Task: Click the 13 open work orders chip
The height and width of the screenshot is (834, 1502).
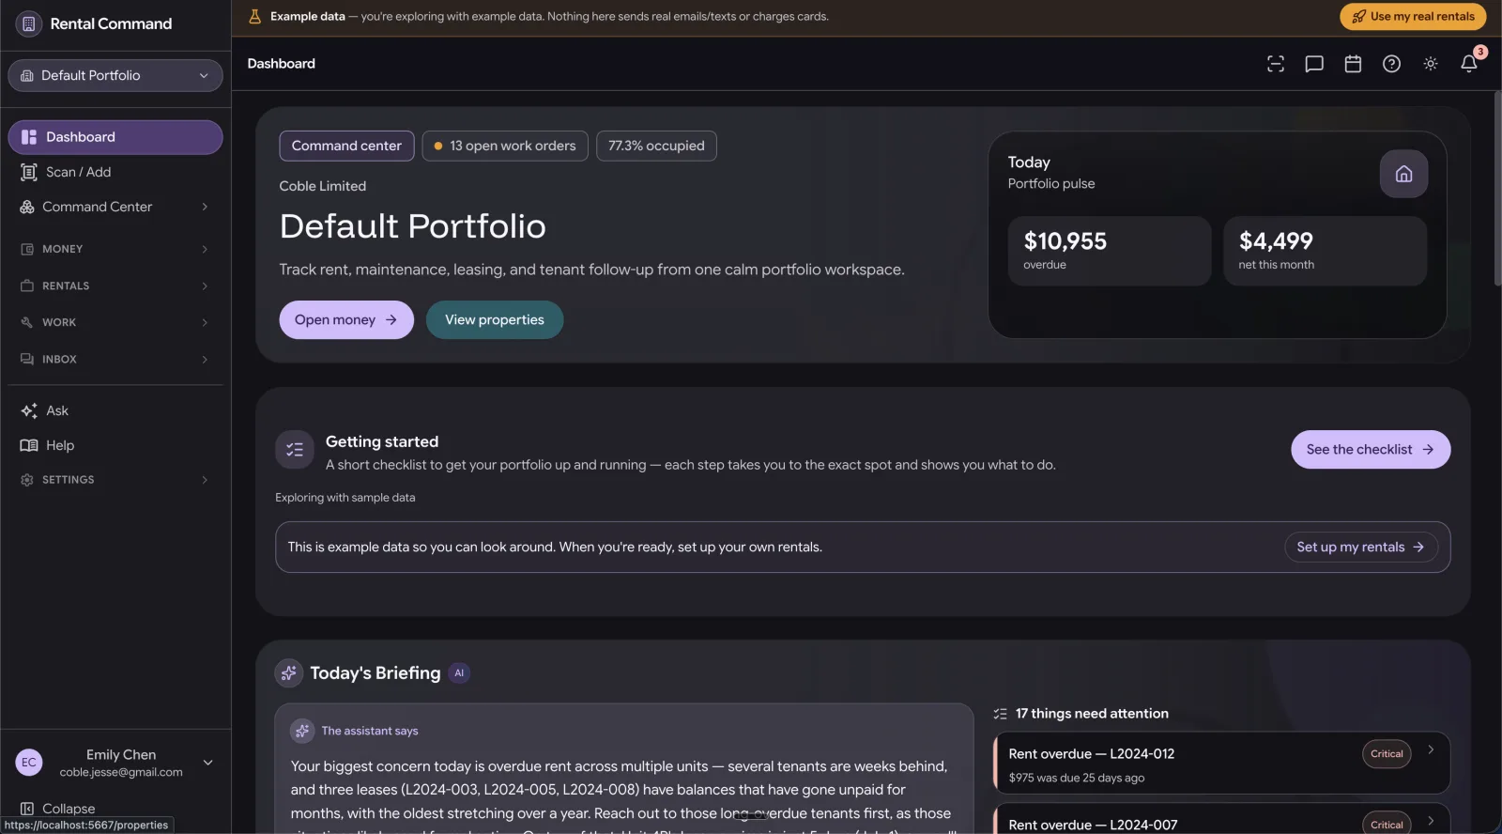Action: (505, 146)
